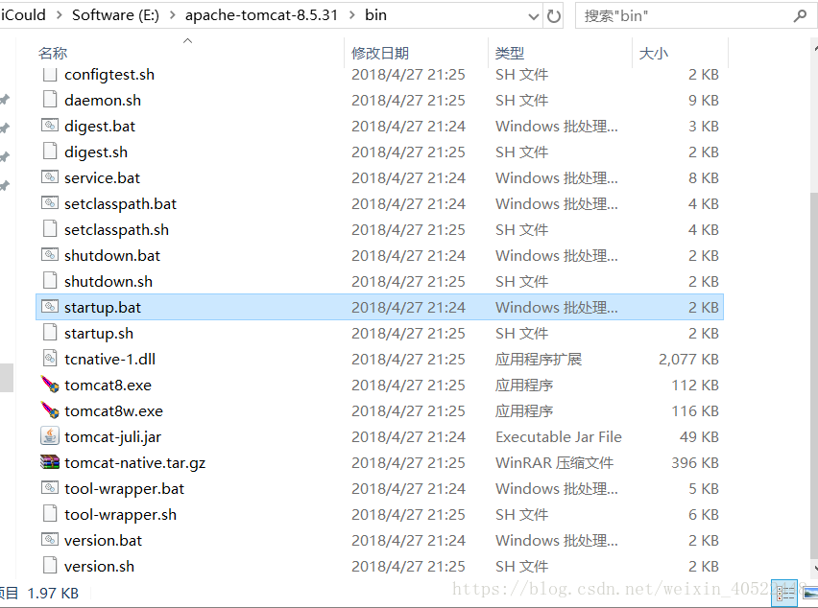Sort files by 大小 column
The image size is (818, 608).
[653, 53]
